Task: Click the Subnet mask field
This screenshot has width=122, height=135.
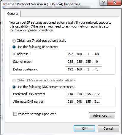Action: pos(83,62)
